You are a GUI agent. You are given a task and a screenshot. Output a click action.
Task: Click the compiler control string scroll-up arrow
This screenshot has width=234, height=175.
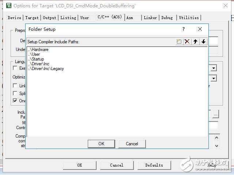click(x=217, y=138)
